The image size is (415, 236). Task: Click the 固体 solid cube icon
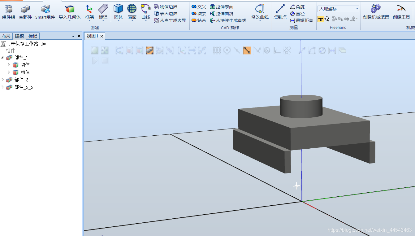(x=118, y=9)
